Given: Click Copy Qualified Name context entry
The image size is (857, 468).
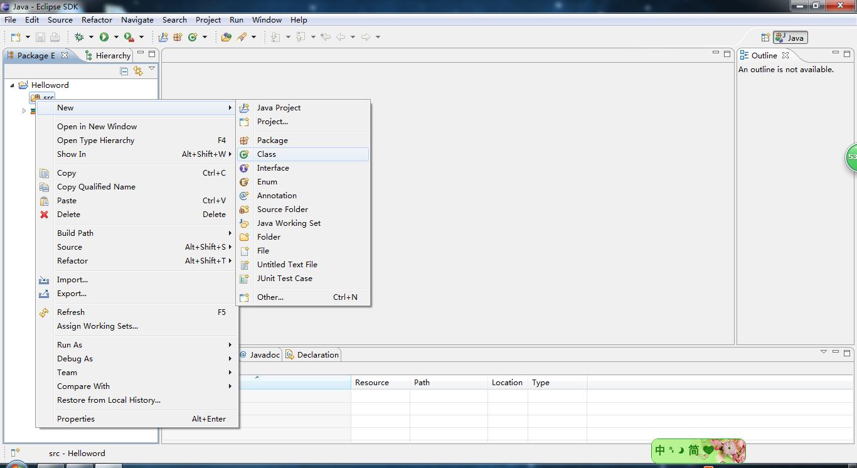Looking at the screenshot, I should tap(137, 186).
